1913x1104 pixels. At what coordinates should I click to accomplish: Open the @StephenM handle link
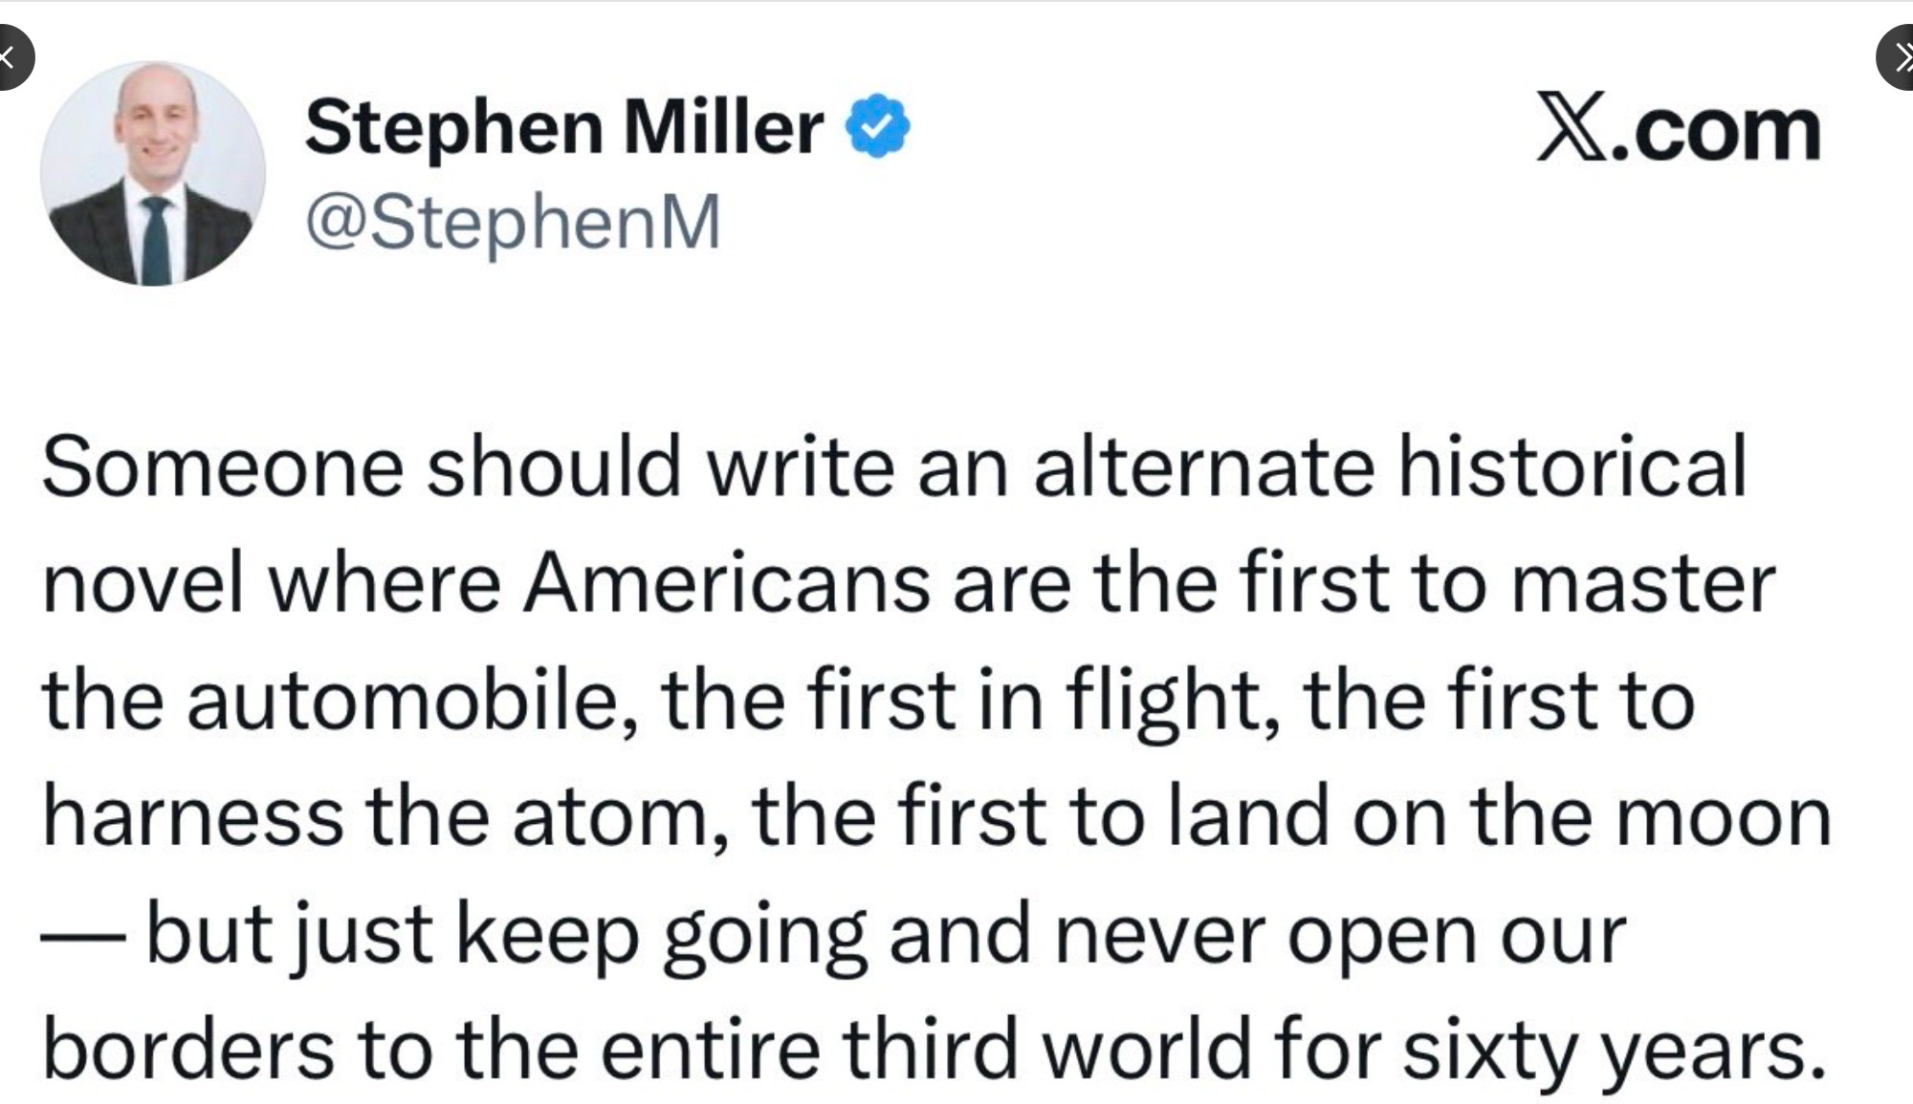pos(513,223)
